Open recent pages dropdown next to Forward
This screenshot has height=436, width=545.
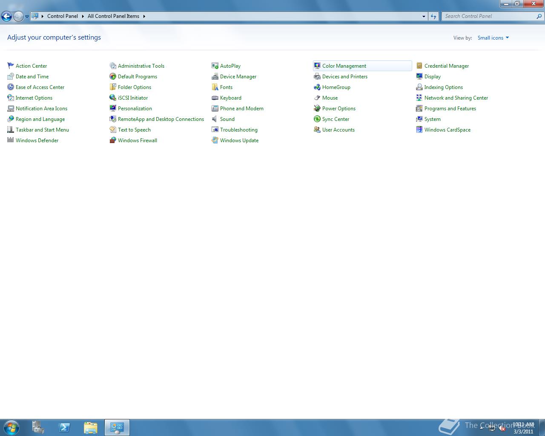[27, 17]
